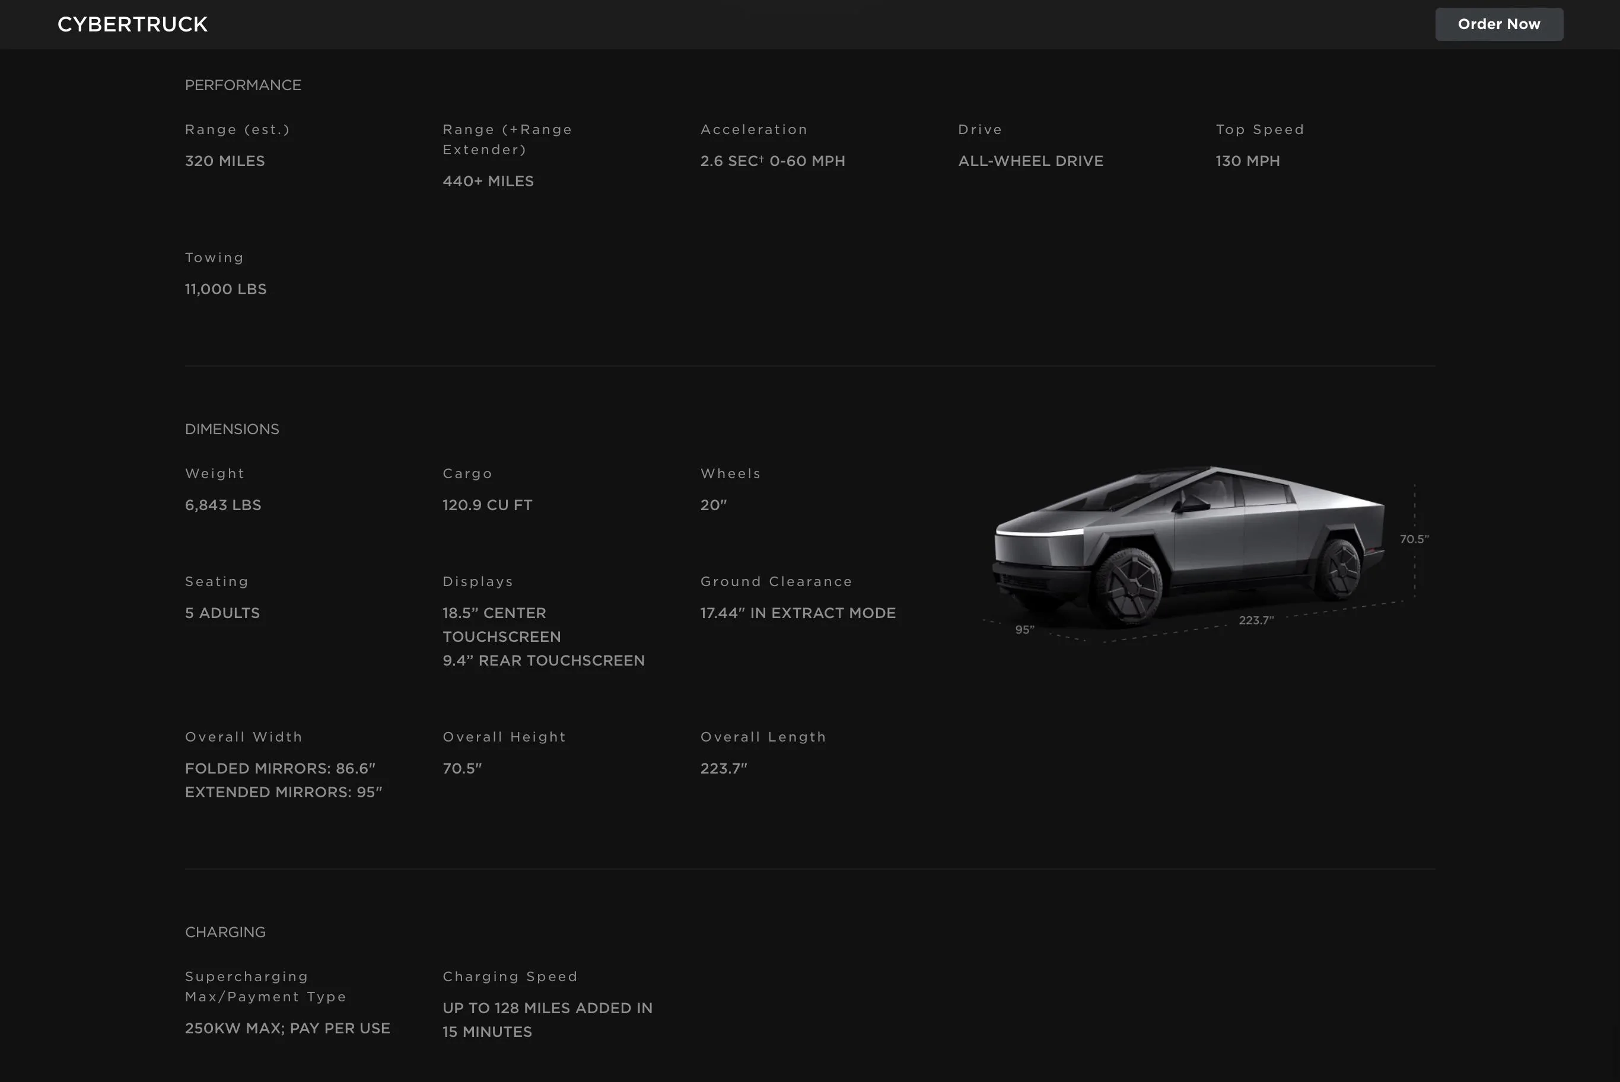The image size is (1620, 1082).
Task: Select the PERFORMANCE section heading
Action: 243,85
